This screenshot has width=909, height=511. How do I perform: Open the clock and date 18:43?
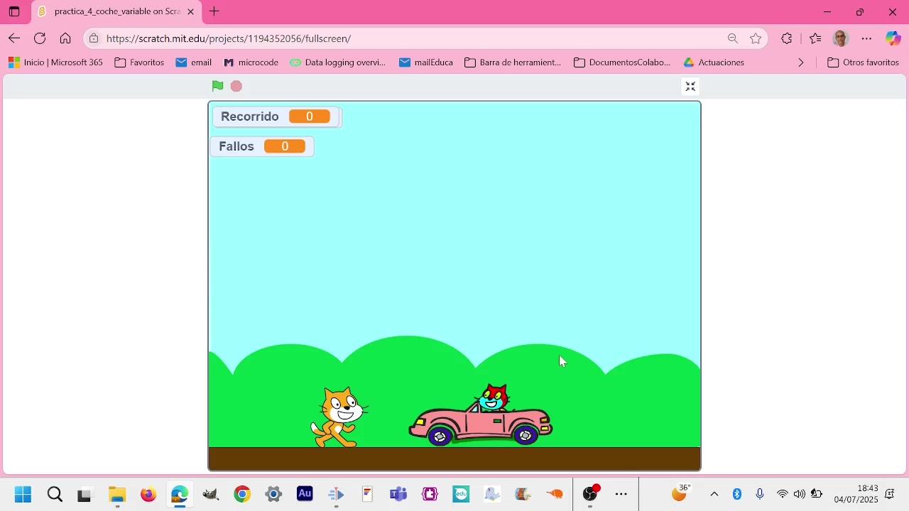856,494
